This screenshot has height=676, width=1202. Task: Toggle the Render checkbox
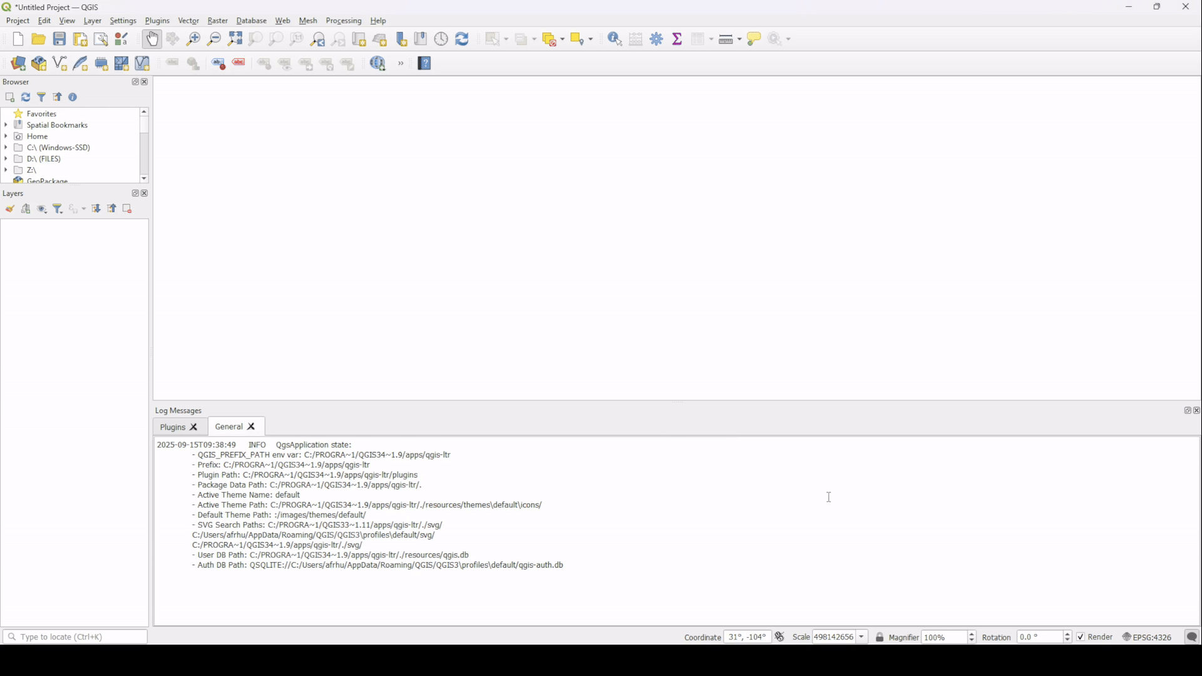click(1081, 637)
